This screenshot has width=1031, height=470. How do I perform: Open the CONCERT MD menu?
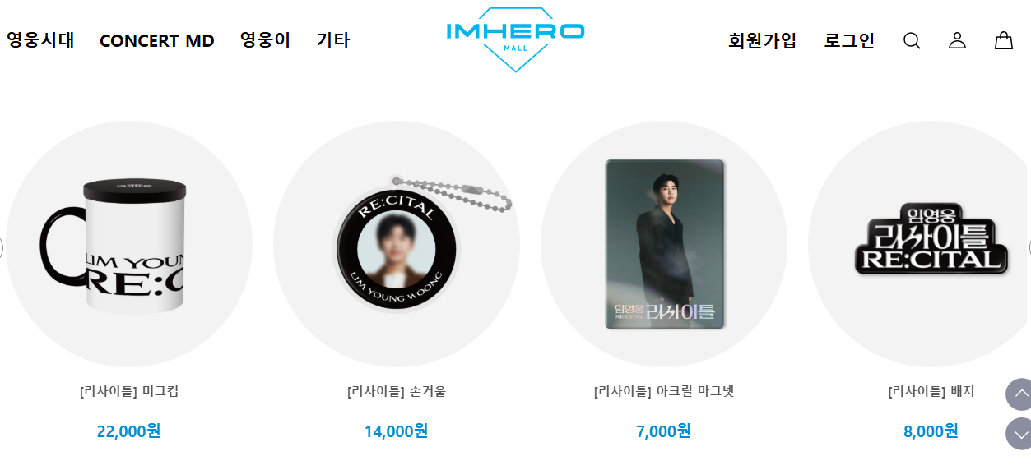pos(157,41)
